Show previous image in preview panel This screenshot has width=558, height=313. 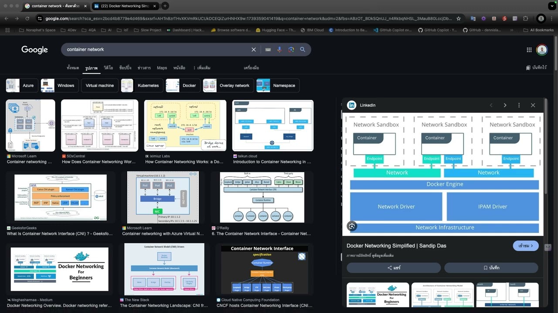[491, 105]
